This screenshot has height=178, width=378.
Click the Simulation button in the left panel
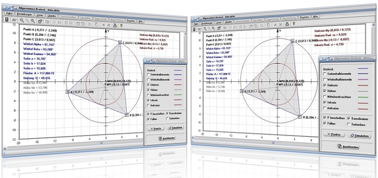[x=175, y=128]
